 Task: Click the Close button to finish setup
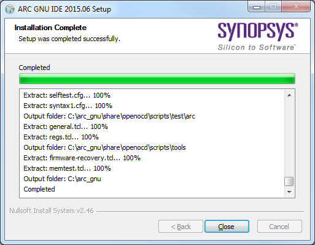227,227
